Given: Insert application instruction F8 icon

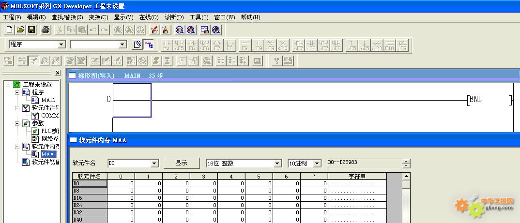Looking at the screenshot, I should click(x=230, y=45).
